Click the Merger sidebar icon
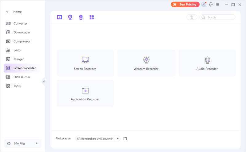Image resolution: width=246 pixels, height=152 pixels. [8, 59]
